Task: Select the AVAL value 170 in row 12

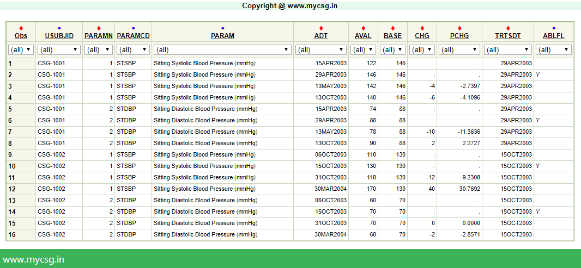Action: pos(371,189)
